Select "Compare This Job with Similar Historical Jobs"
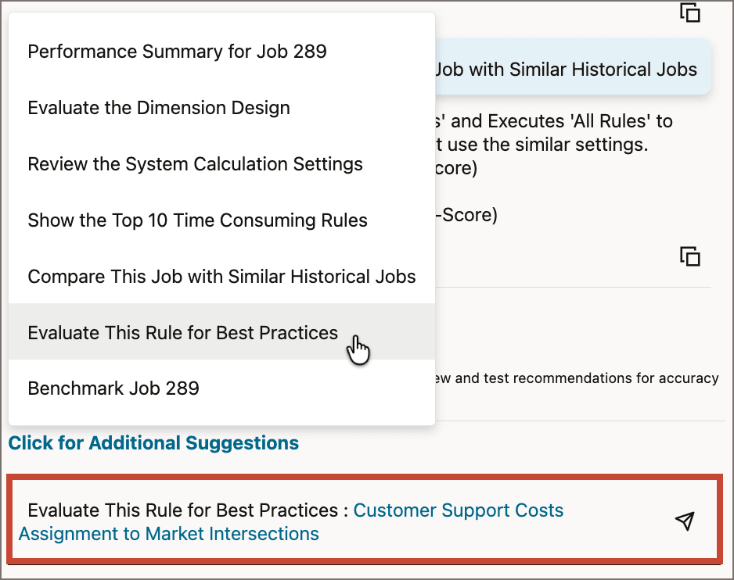734x580 pixels. (x=221, y=277)
